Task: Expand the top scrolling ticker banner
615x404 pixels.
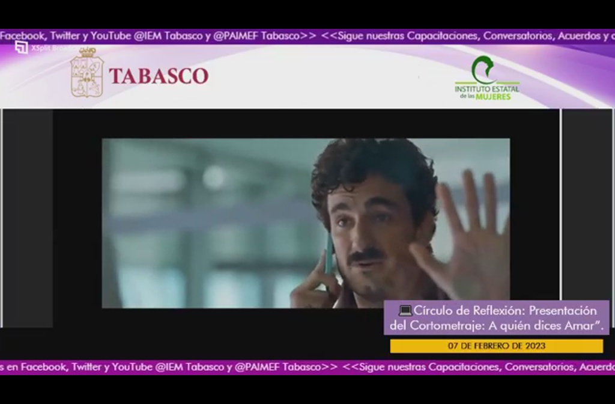Action: pyautogui.click(x=307, y=35)
